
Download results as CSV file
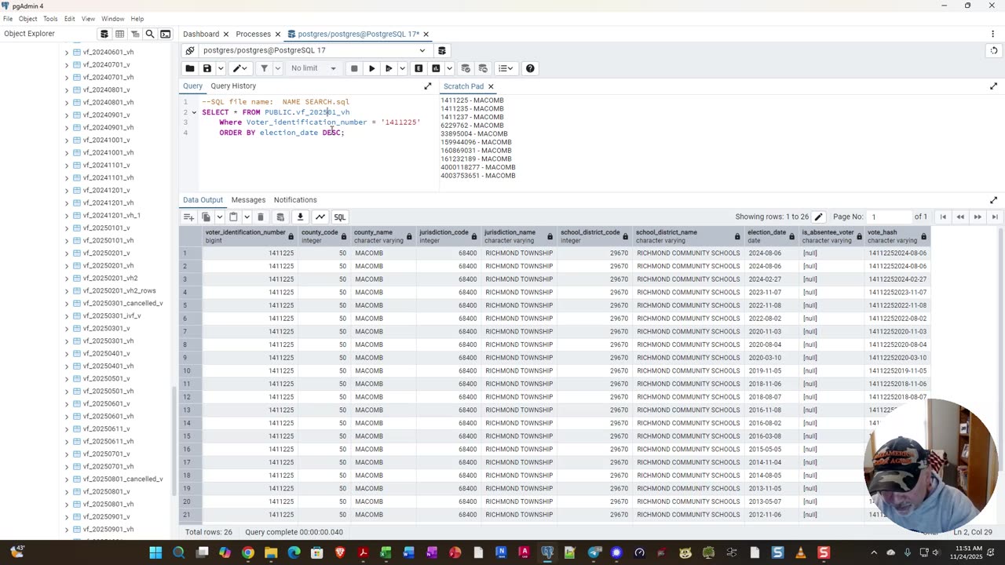click(x=300, y=217)
